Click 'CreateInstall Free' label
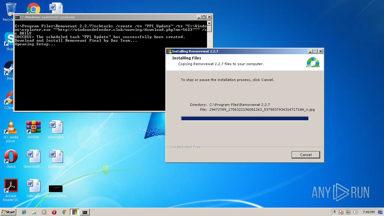Image resolution: width=384 pixels, height=216 pixels. coord(185,147)
